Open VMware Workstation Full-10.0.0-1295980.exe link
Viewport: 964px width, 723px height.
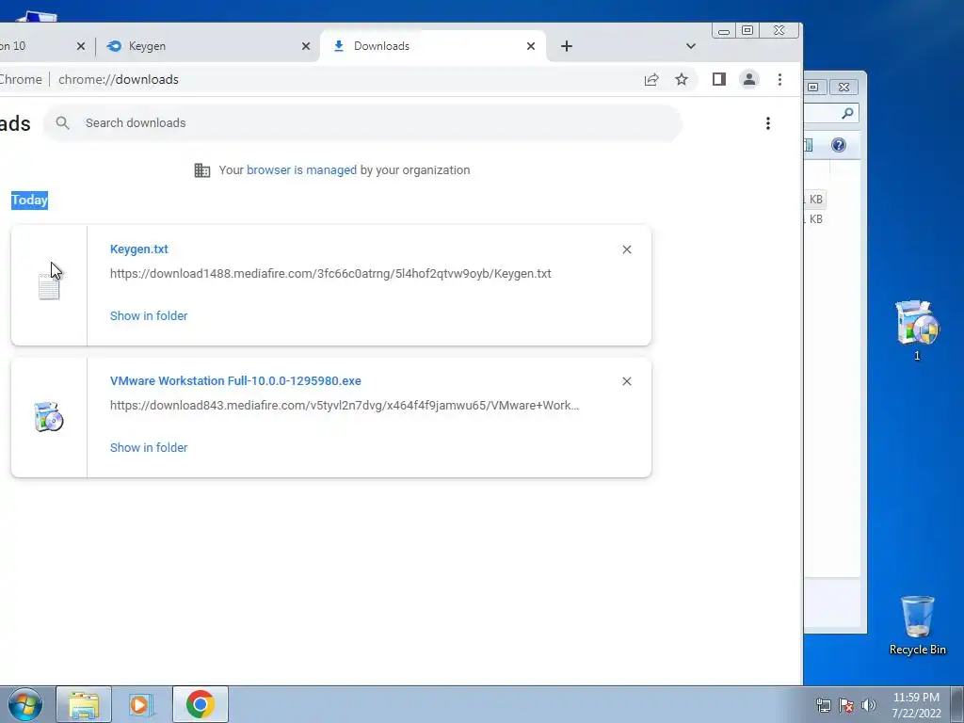[235, 380]
